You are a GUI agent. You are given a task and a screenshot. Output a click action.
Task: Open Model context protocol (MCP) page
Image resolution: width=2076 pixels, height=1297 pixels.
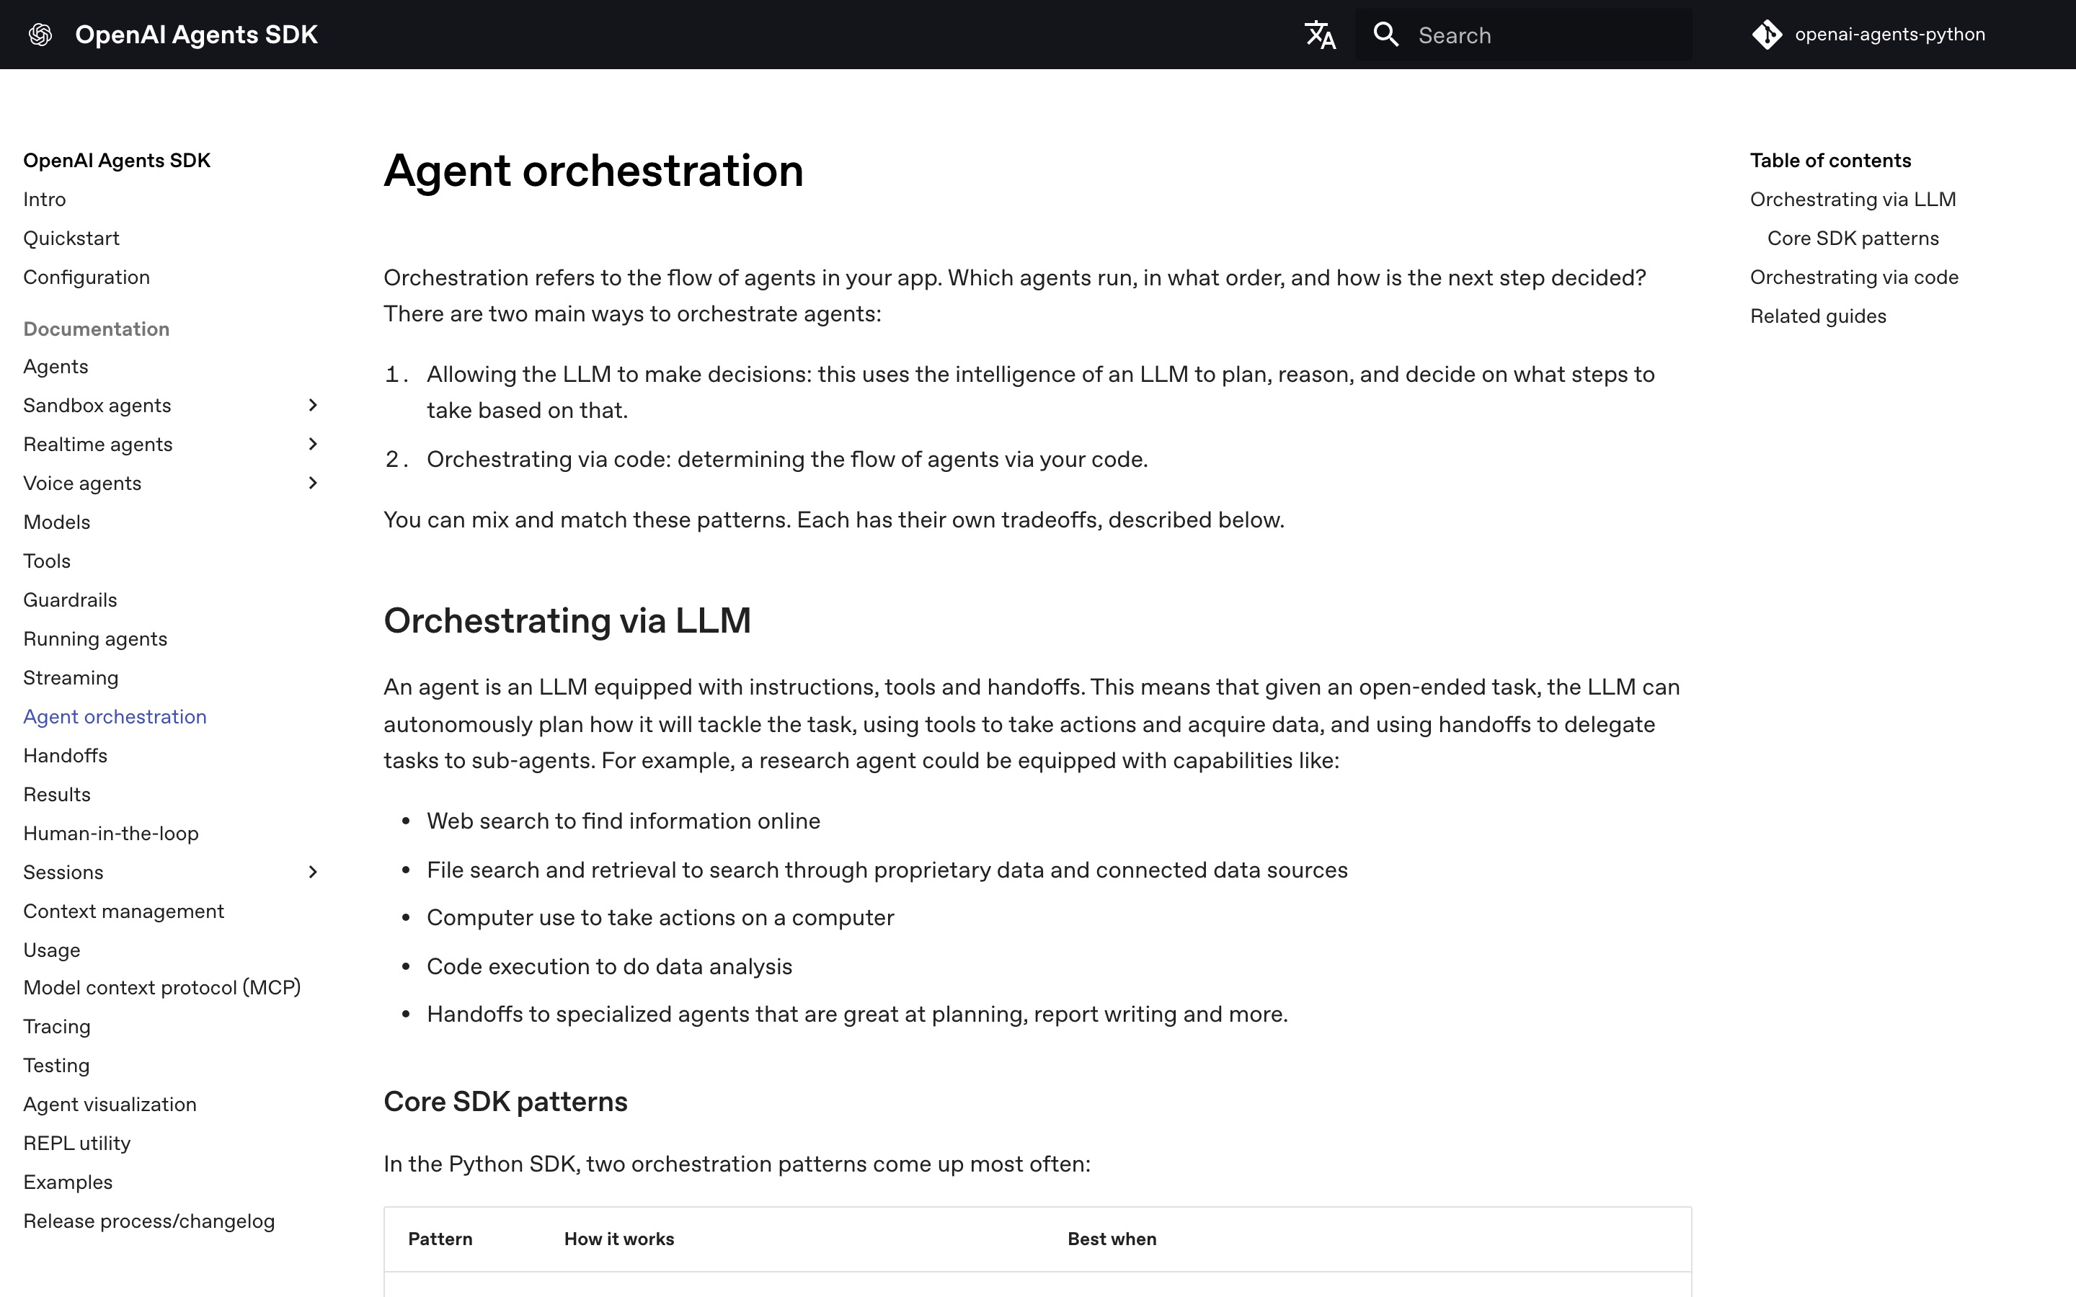tap(162, 987)
